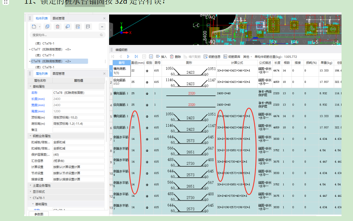
Task: Click the 计算公式 column header
Action: click(237, 63)
